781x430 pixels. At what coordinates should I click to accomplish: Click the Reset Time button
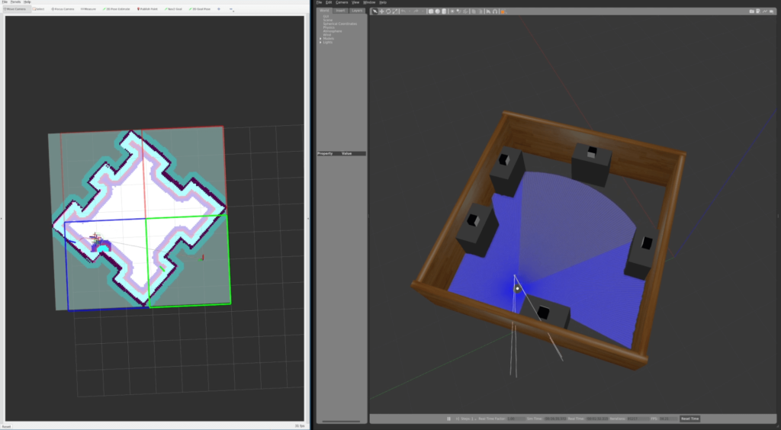point(689,419)
